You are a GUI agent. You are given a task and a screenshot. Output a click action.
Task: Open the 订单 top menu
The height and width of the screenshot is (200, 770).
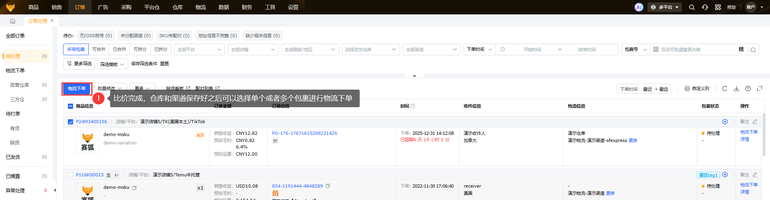tap(80, 7)
